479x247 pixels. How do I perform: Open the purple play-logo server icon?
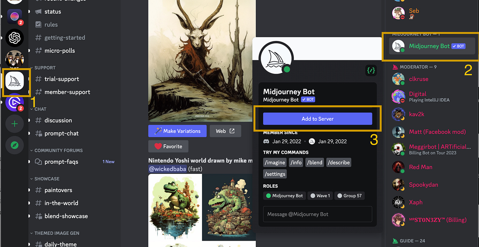coord(14,102)
